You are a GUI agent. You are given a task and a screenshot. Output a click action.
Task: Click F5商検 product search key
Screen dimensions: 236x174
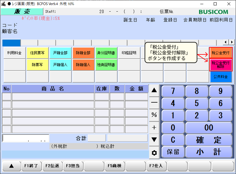[115, 166]
